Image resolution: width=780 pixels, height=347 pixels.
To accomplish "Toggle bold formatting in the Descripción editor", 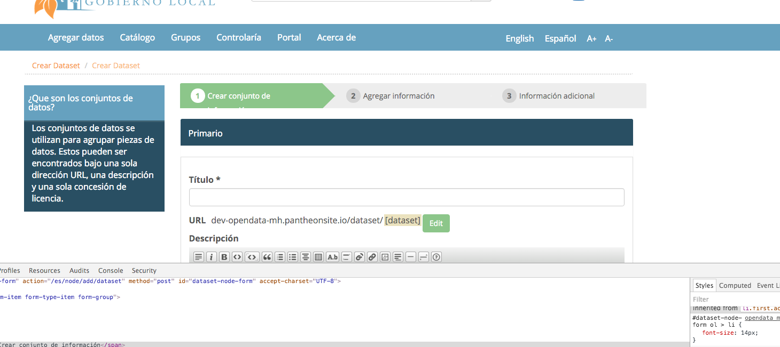I will tap(224, 257).
